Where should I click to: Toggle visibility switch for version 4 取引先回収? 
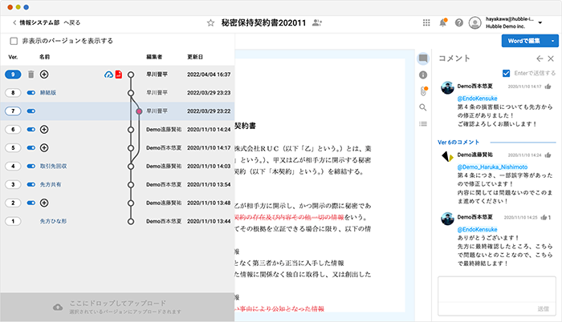[31, 166]
